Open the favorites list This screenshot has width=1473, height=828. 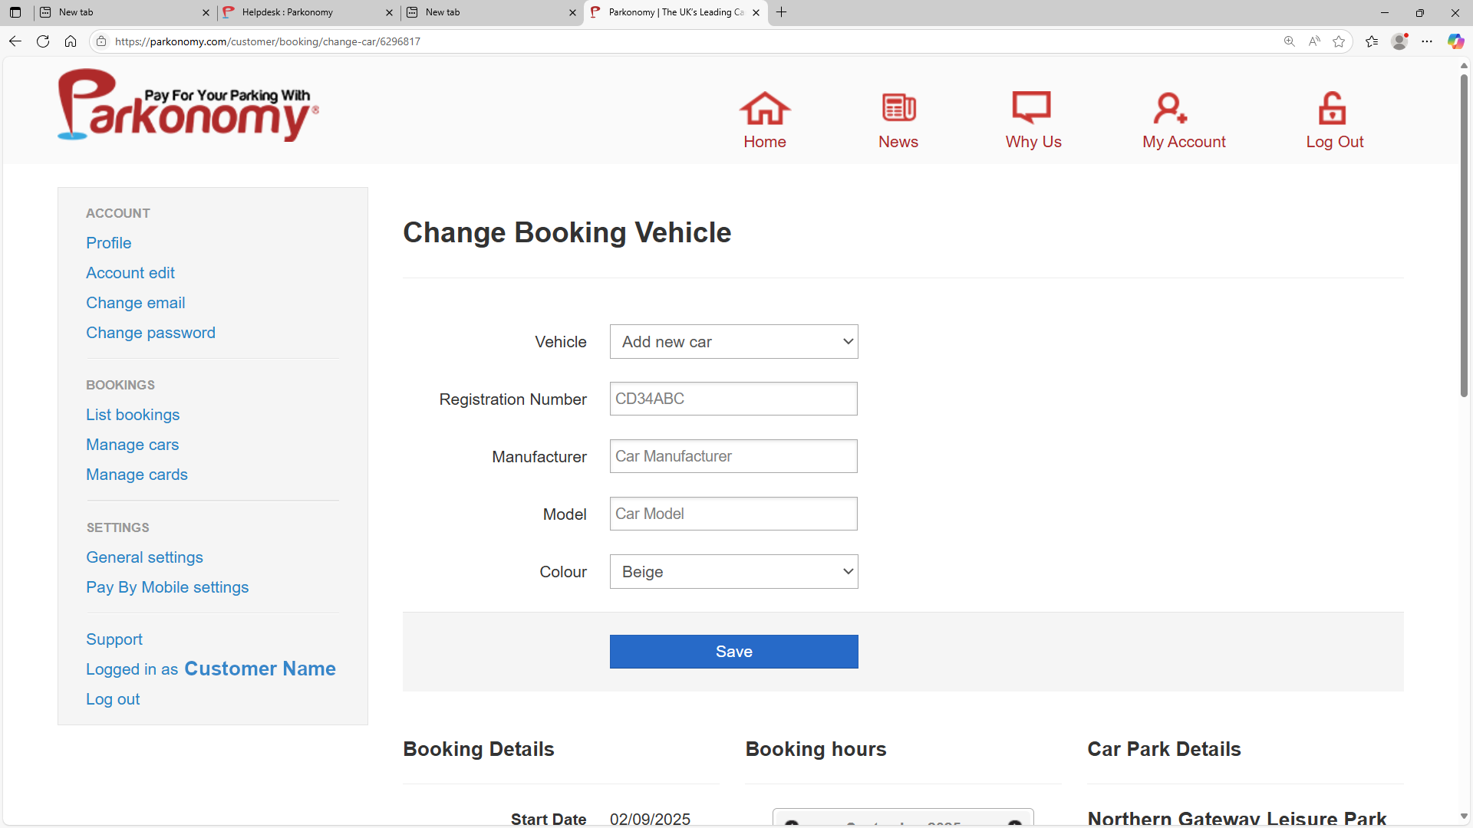(1372, 41)
